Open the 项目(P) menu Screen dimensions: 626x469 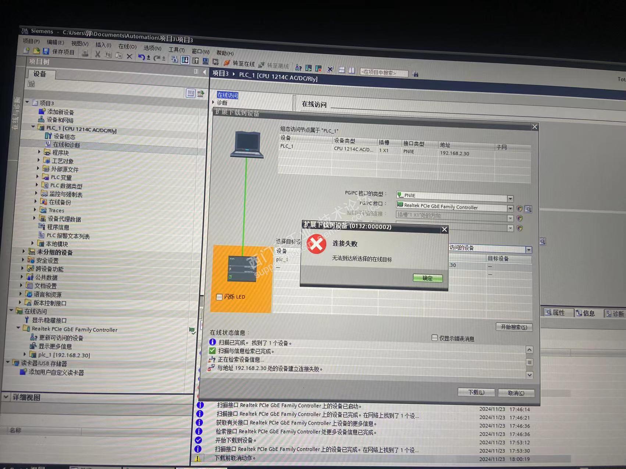tap(31, 41)
